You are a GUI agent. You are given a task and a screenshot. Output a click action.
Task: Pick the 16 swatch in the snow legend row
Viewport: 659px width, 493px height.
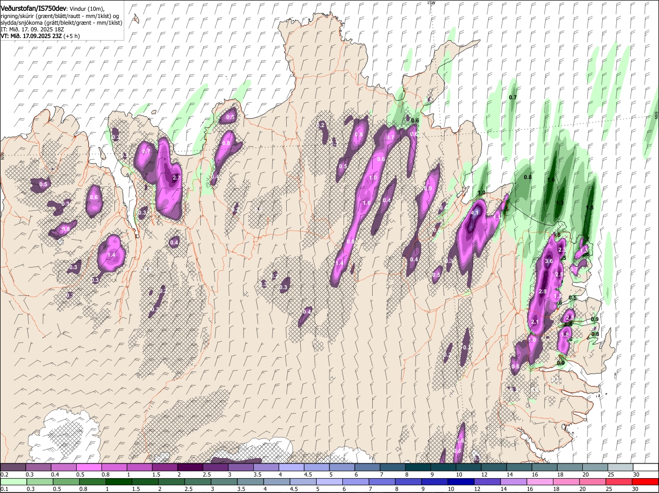coord(544,467)
